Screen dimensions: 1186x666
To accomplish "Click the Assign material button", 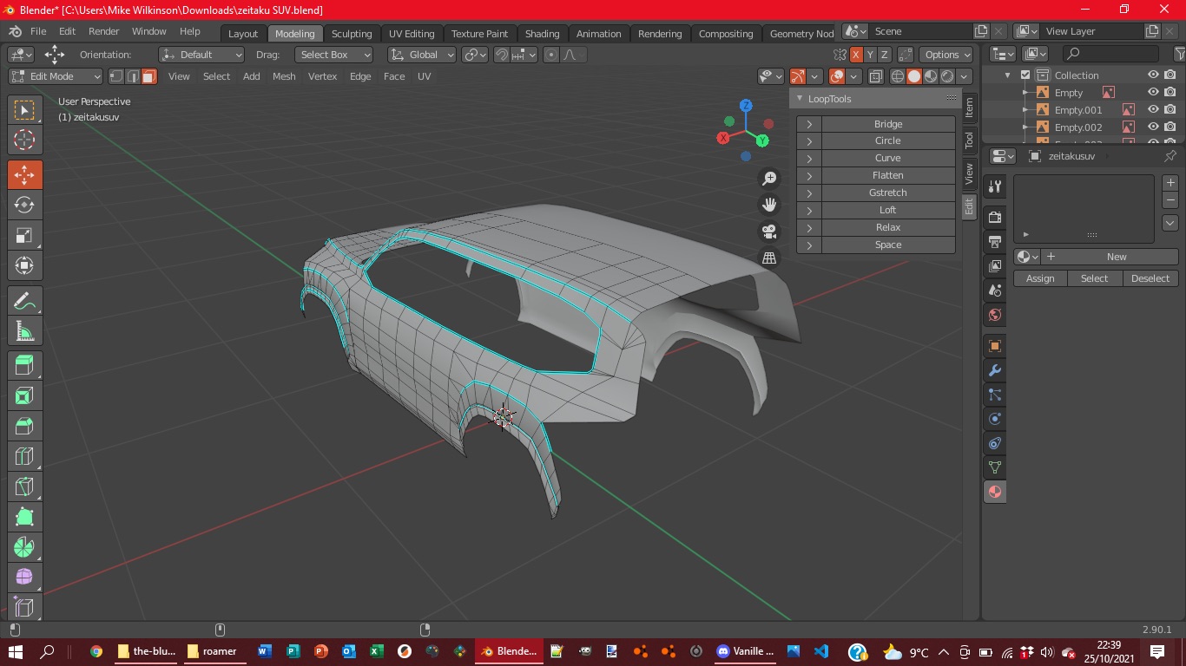I will [x=1040, y=278].
